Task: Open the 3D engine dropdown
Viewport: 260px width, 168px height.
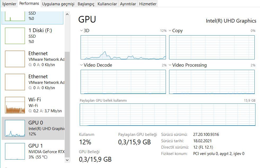Action: tap(82, 31)
